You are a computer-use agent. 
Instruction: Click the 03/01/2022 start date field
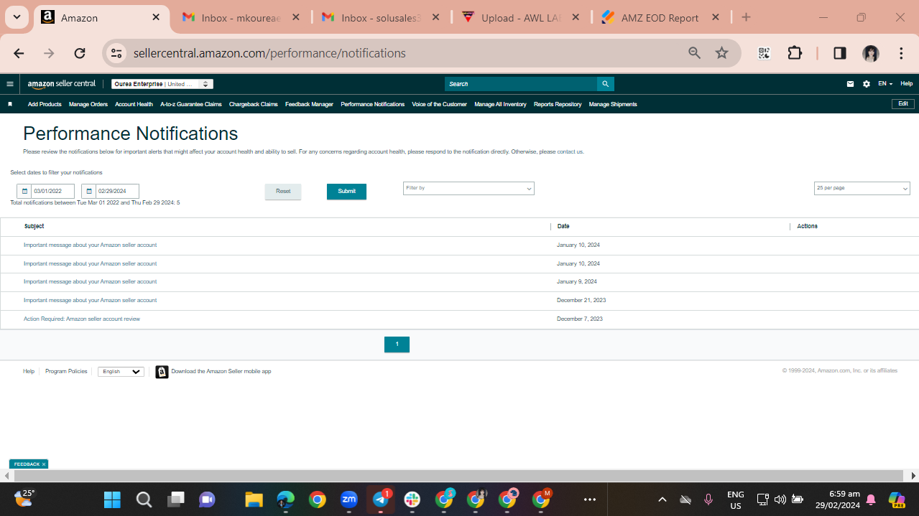tap(52, 192)
